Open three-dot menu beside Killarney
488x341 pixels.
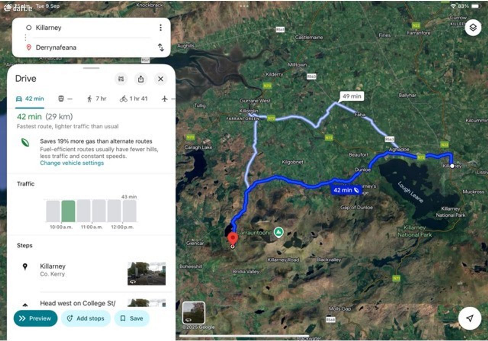pos(161,27)
